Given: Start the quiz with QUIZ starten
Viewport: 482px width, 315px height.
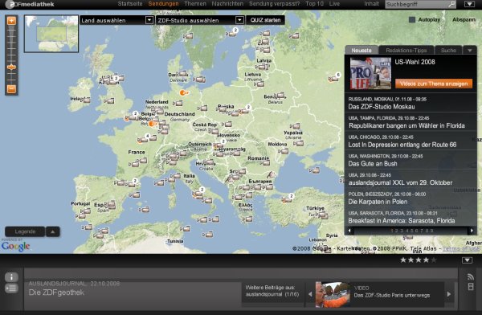Looking at the screenshot, I should tap(265, 20).
